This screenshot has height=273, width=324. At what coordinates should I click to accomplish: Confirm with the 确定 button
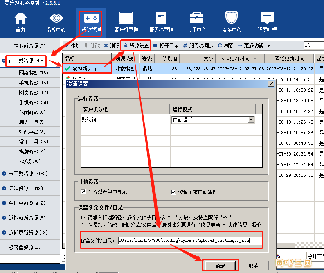(220, 266)
